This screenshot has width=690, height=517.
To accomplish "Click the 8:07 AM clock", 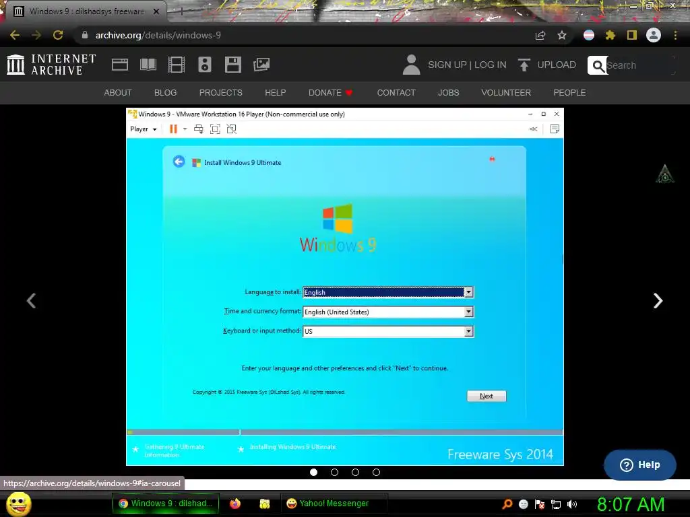I will (631, 504).
